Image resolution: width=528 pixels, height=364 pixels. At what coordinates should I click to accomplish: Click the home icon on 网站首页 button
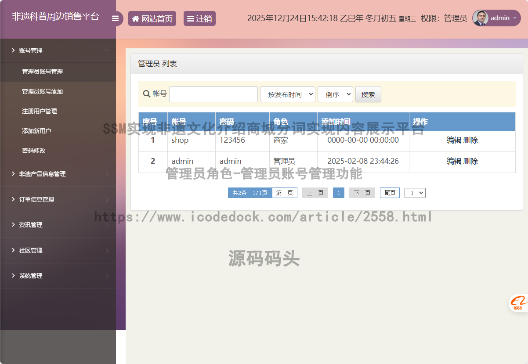tap(135, 18)
